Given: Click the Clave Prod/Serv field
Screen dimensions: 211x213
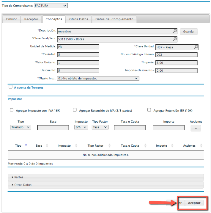Looking at the screenshot, I should [x=117, y=39].
